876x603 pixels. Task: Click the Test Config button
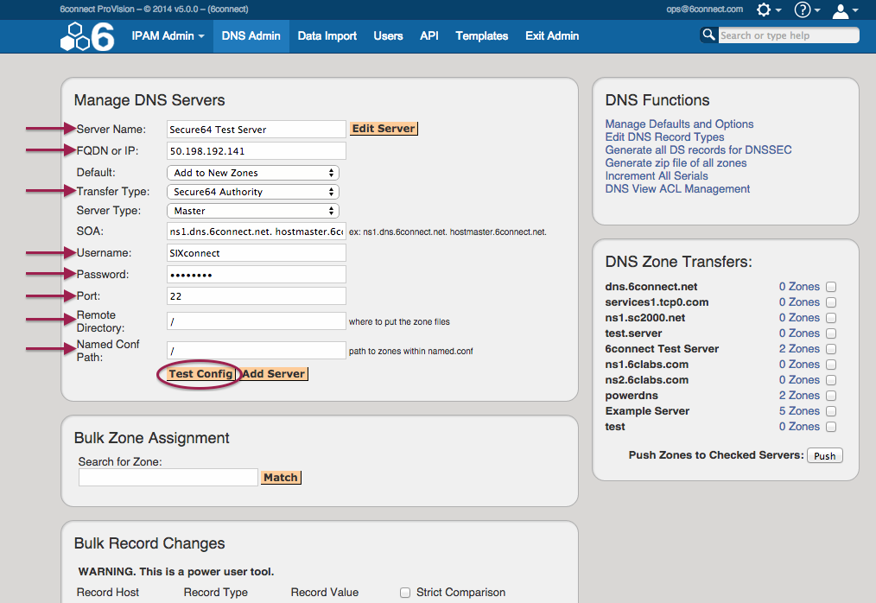pos(200,374)
